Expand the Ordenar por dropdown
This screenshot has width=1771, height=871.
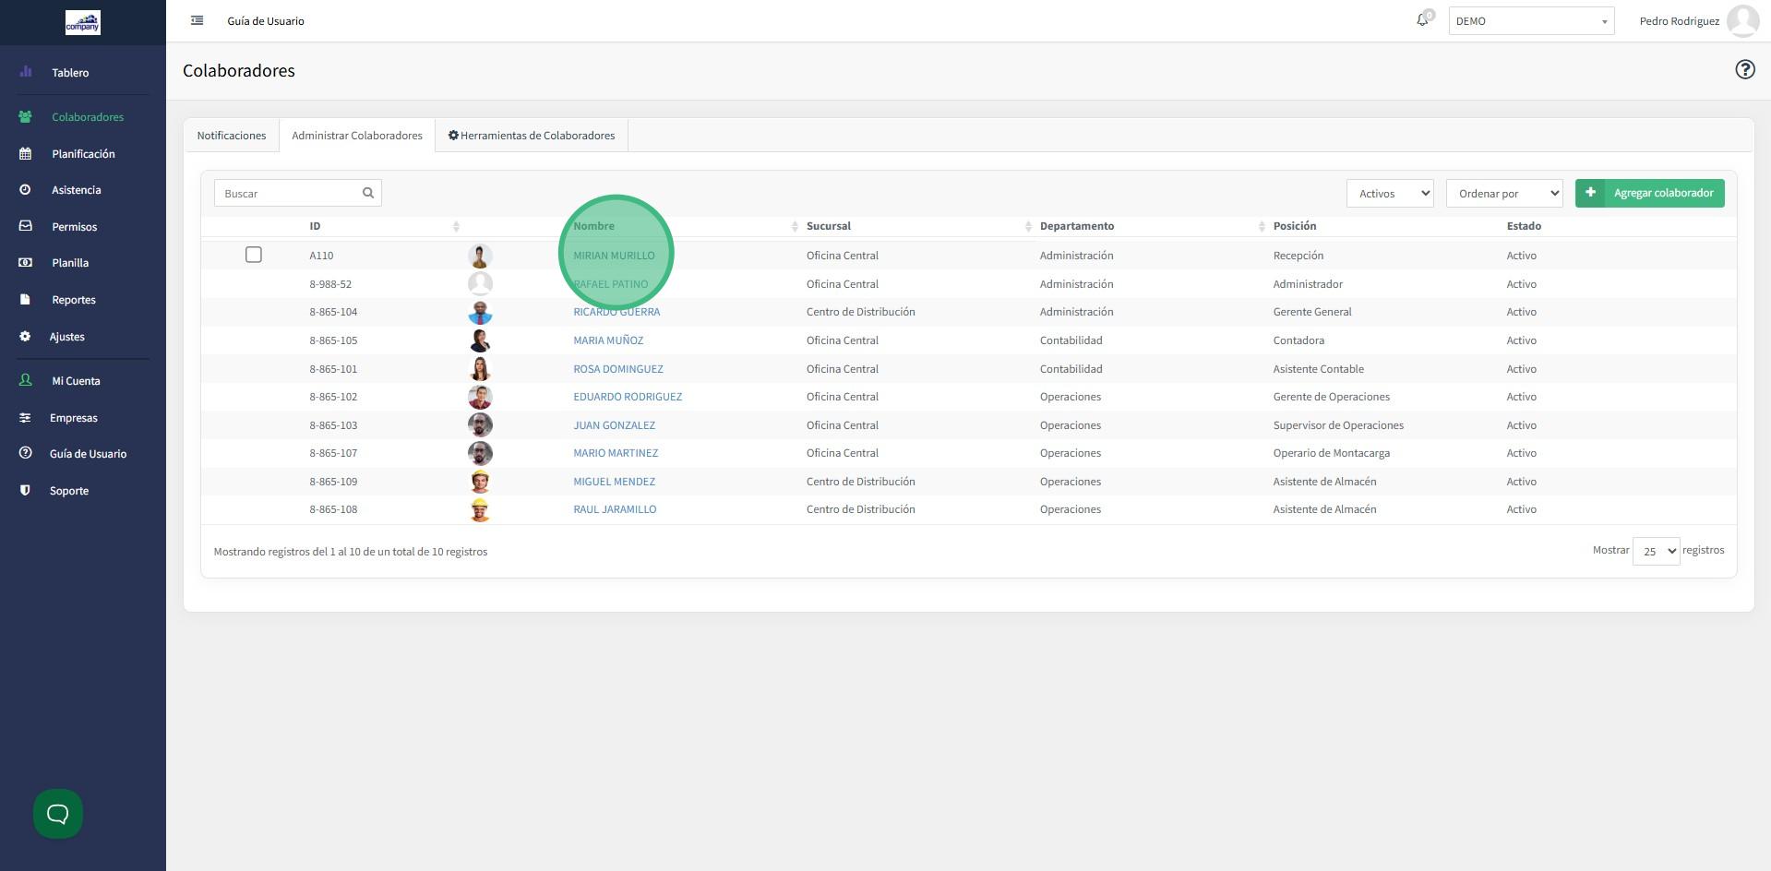click(x=1503, y=193)
